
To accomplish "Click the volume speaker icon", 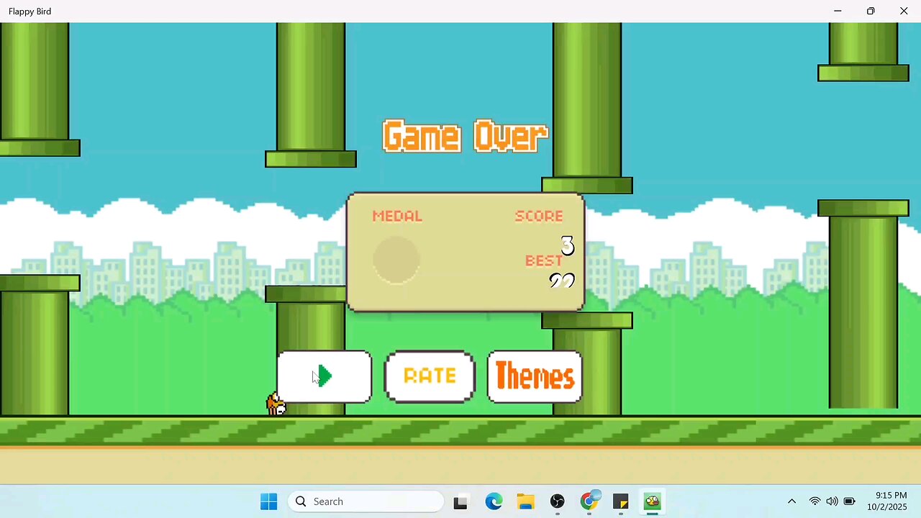I will pyautogui.click(x=832, y=501).
